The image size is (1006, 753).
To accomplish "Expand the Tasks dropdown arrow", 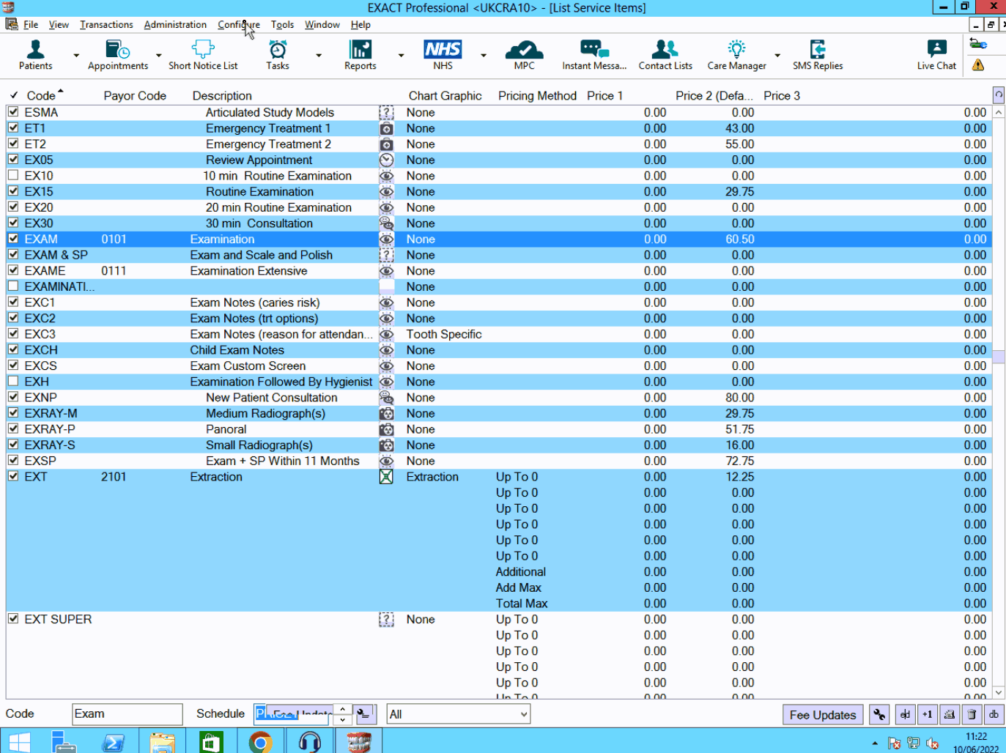I will click(318, 55).
